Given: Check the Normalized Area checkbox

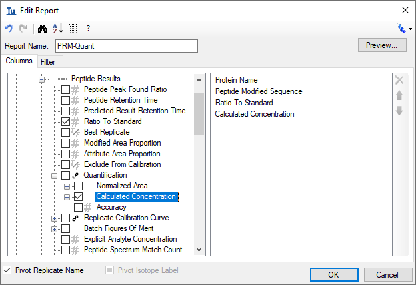Looking at the screenshot, I should tap(78, 186).
